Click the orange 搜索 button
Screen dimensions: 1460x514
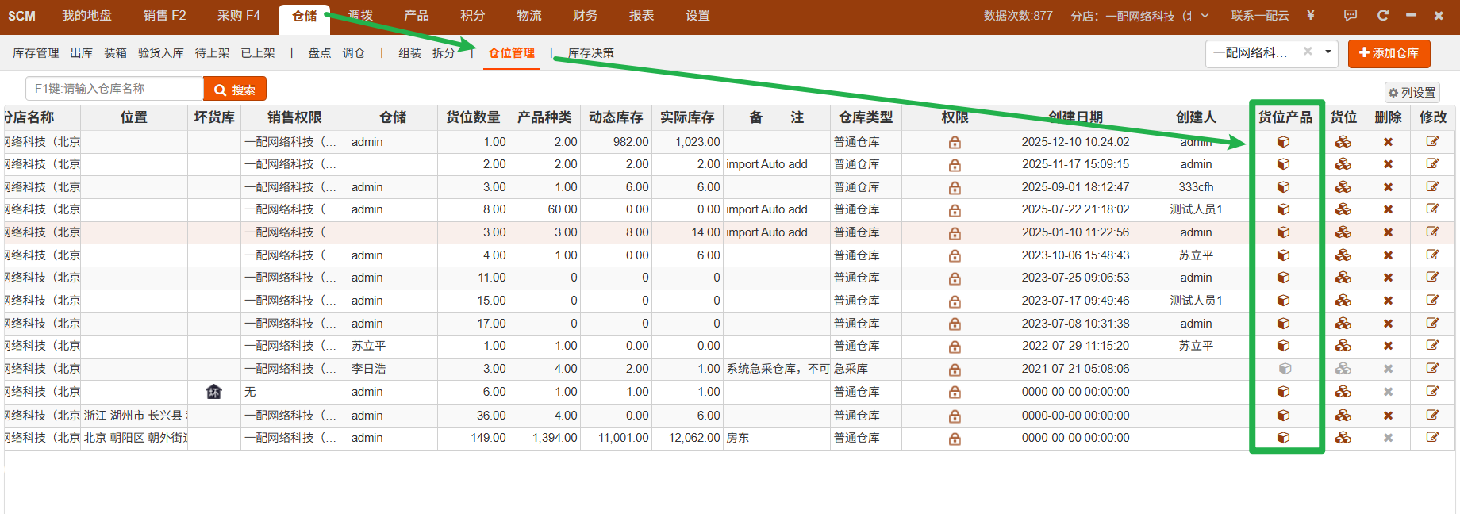coord(235,89)
